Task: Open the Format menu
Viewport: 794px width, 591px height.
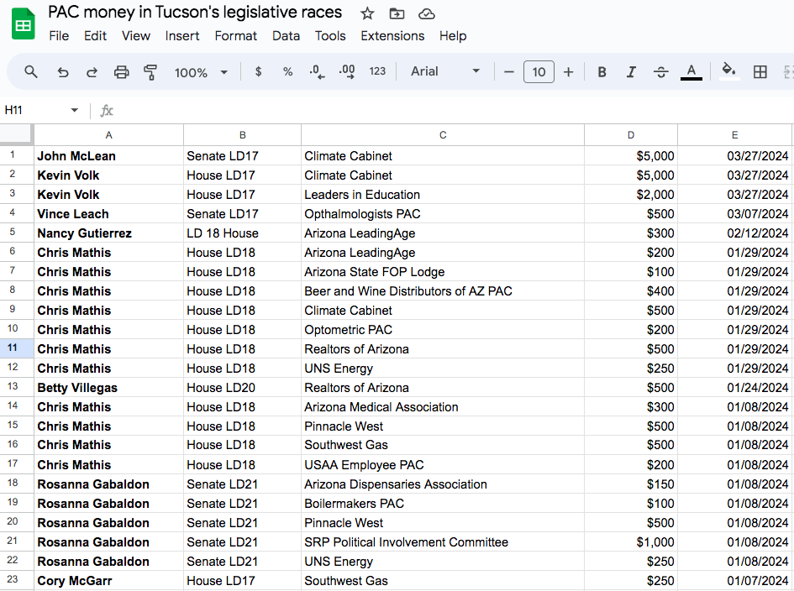Action: pos(236,36)
